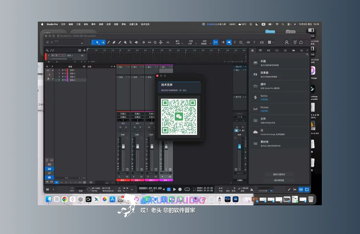This screenshot has width=360, height=234.
Task: Click the browser search magnifier icon
Action: click(x=307, y=55)
